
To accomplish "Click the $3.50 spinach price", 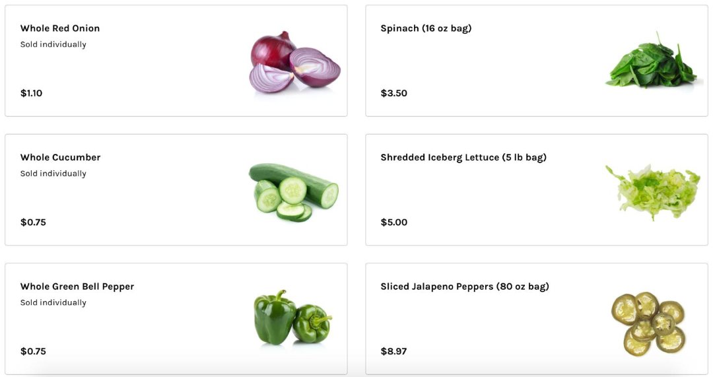I will pos(394,93).
